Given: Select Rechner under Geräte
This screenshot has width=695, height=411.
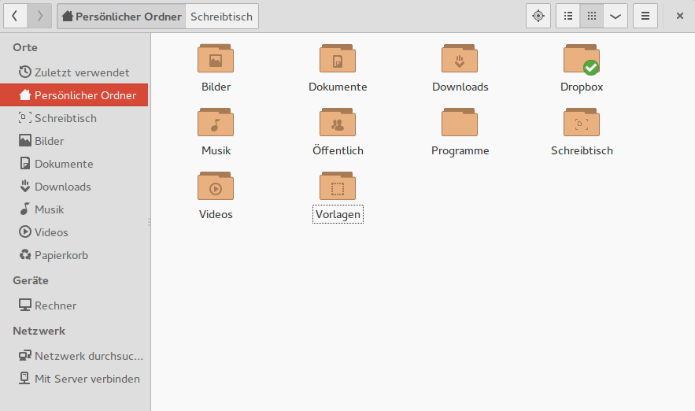Looking at the screenshot, I should [x=55, y=305].
